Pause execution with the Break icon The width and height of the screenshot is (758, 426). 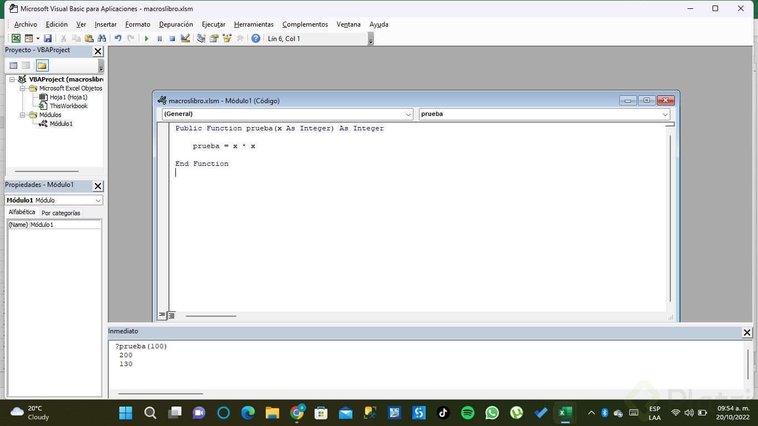159,38
